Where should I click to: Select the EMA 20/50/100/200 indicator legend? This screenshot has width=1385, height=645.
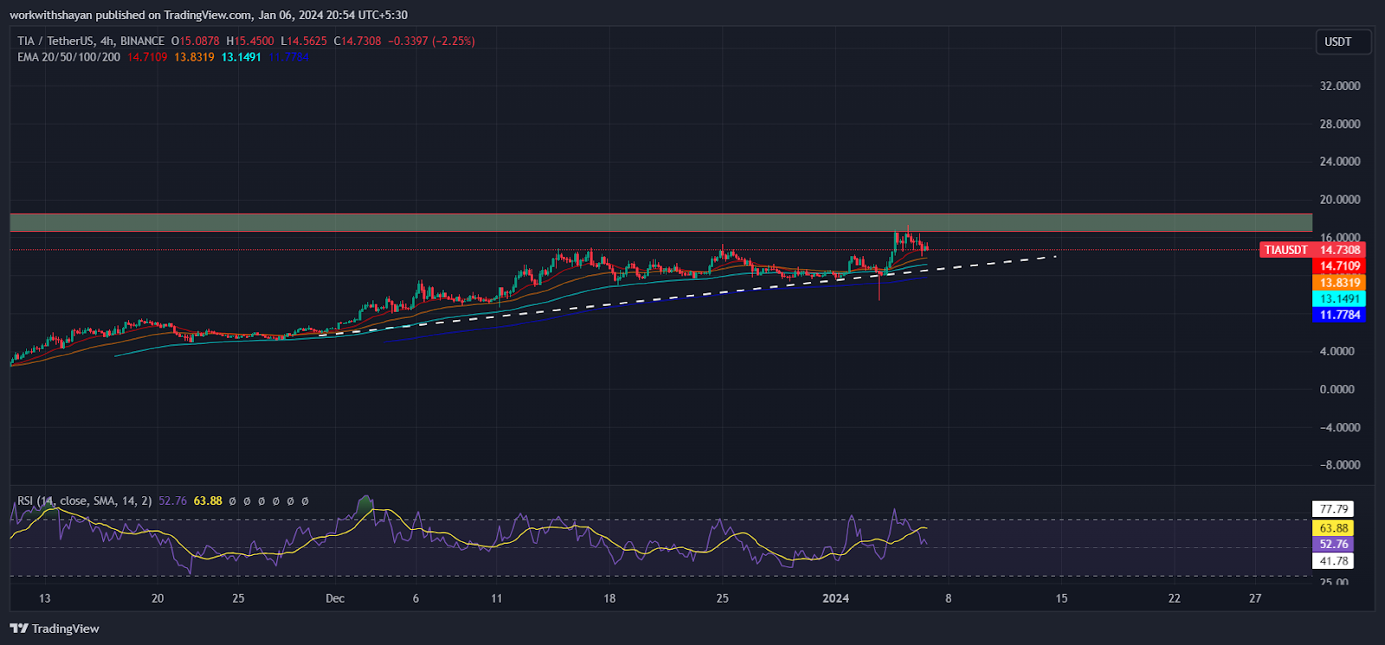tap(69, 57)
